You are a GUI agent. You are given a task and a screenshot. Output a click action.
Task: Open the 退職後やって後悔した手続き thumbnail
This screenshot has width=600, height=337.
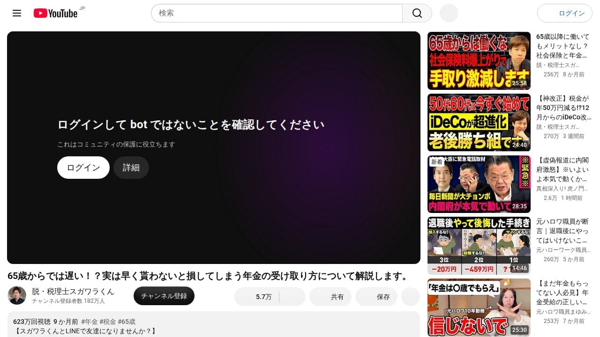click(479, 246)
